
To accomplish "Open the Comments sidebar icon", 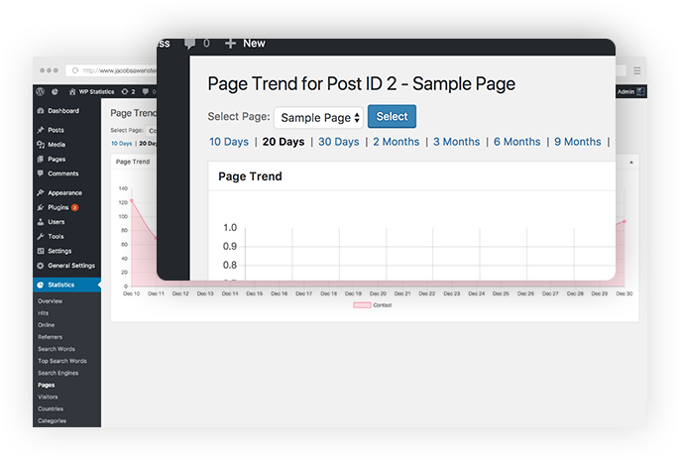I will pos(41,173).
